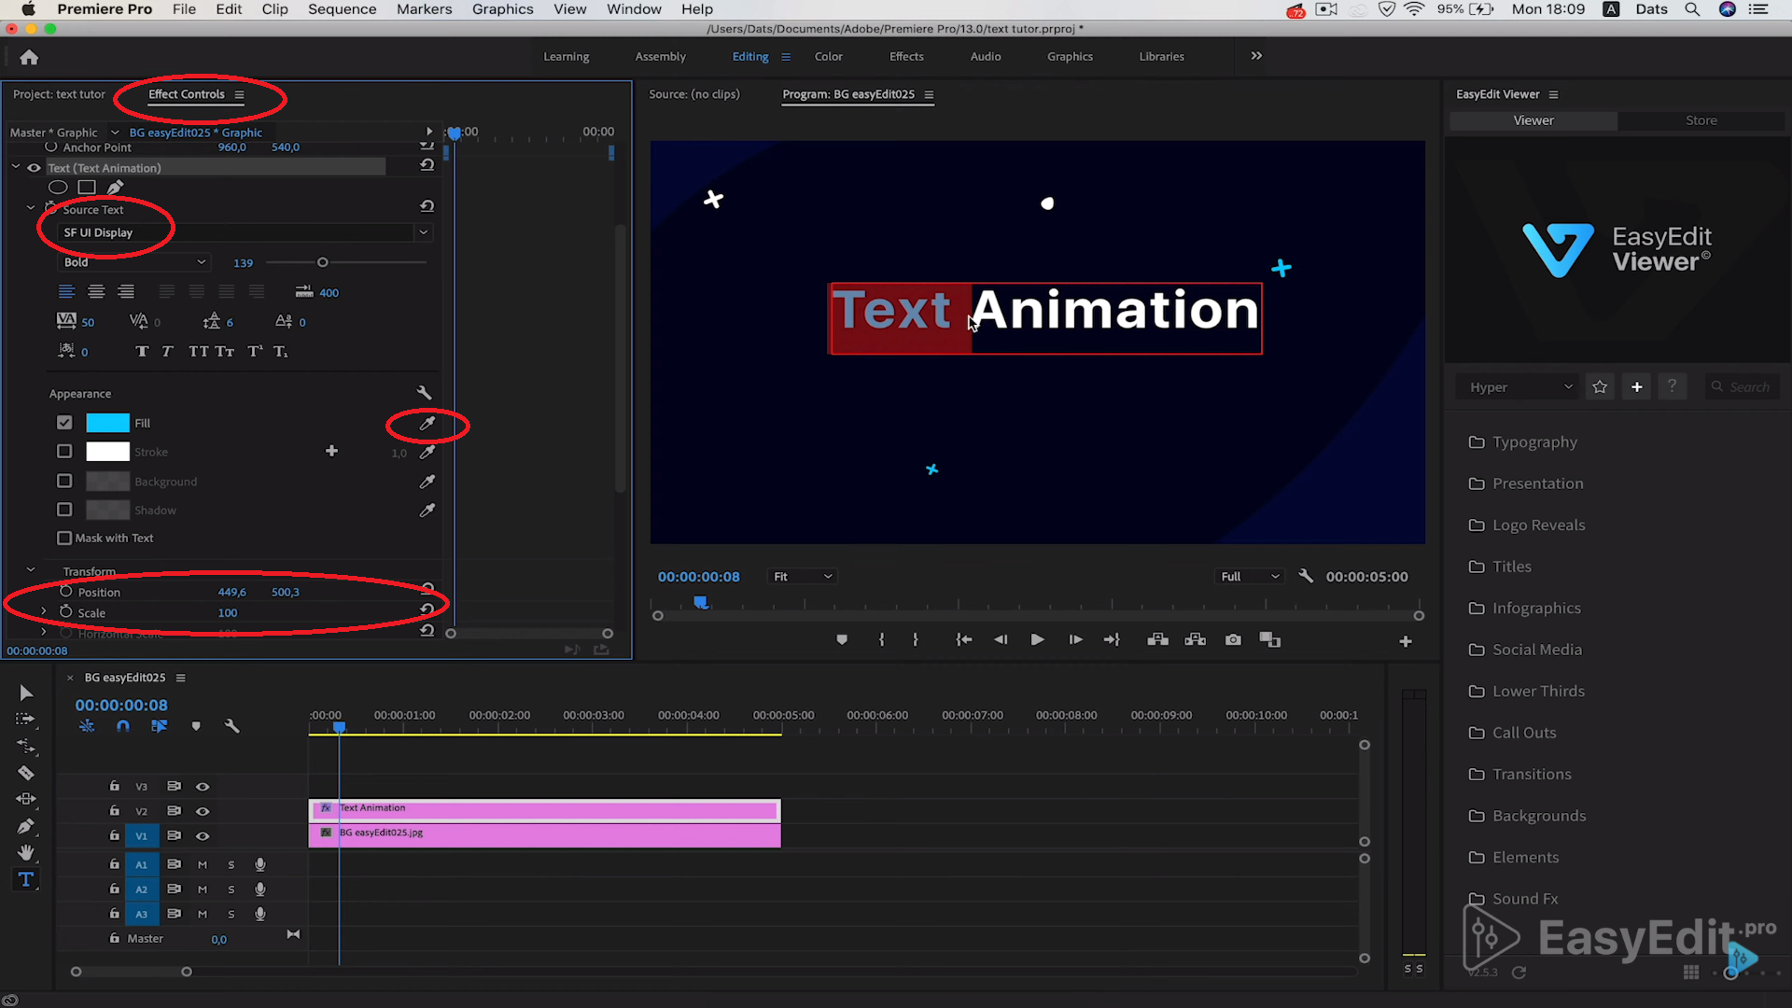Expand Transform section in Effect Controls
The image size is (1792, 1008).
[31, 570]
